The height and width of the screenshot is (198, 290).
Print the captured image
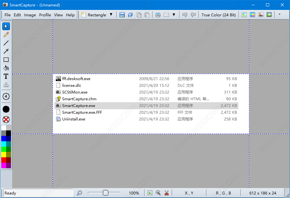(x=158, y=15)
